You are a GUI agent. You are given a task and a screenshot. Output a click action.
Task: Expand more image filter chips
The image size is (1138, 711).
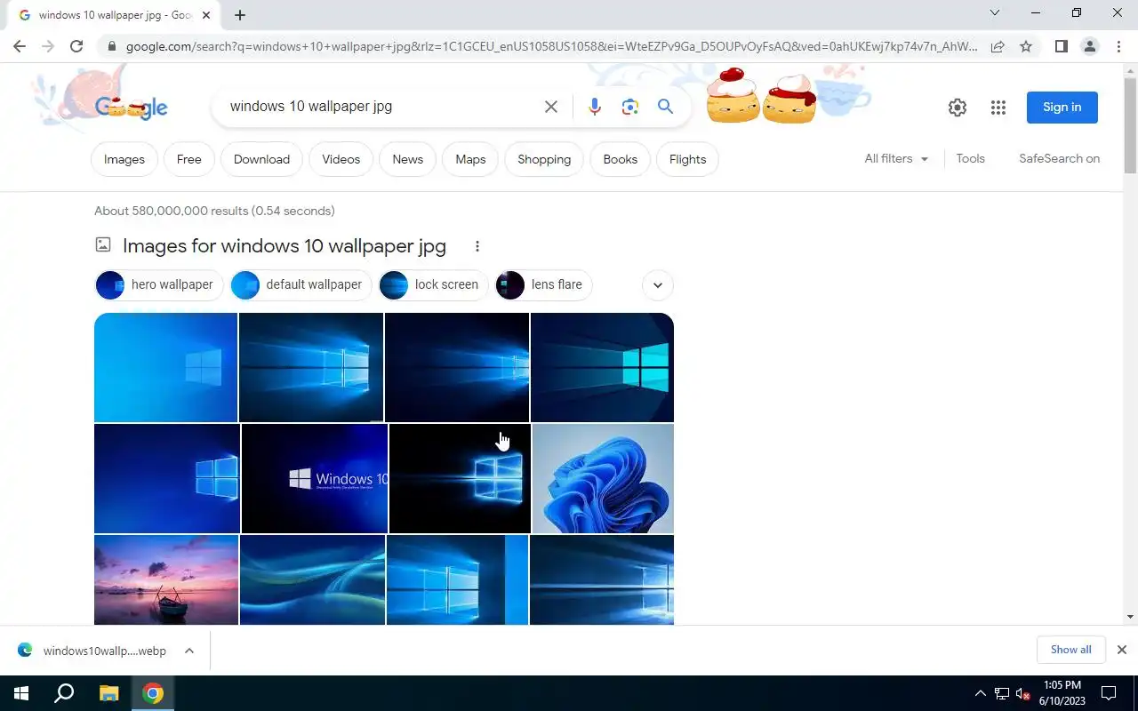[658, 285]
